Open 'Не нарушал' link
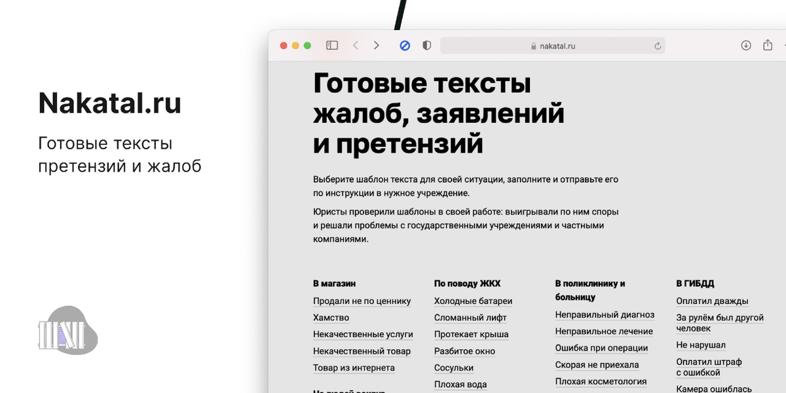The width and height of the screenshot is (786, 393). click(701, 345)
